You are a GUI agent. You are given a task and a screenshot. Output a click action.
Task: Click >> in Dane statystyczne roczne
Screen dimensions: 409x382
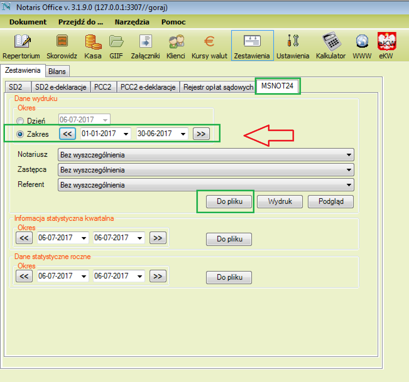(x=158, y=276)
